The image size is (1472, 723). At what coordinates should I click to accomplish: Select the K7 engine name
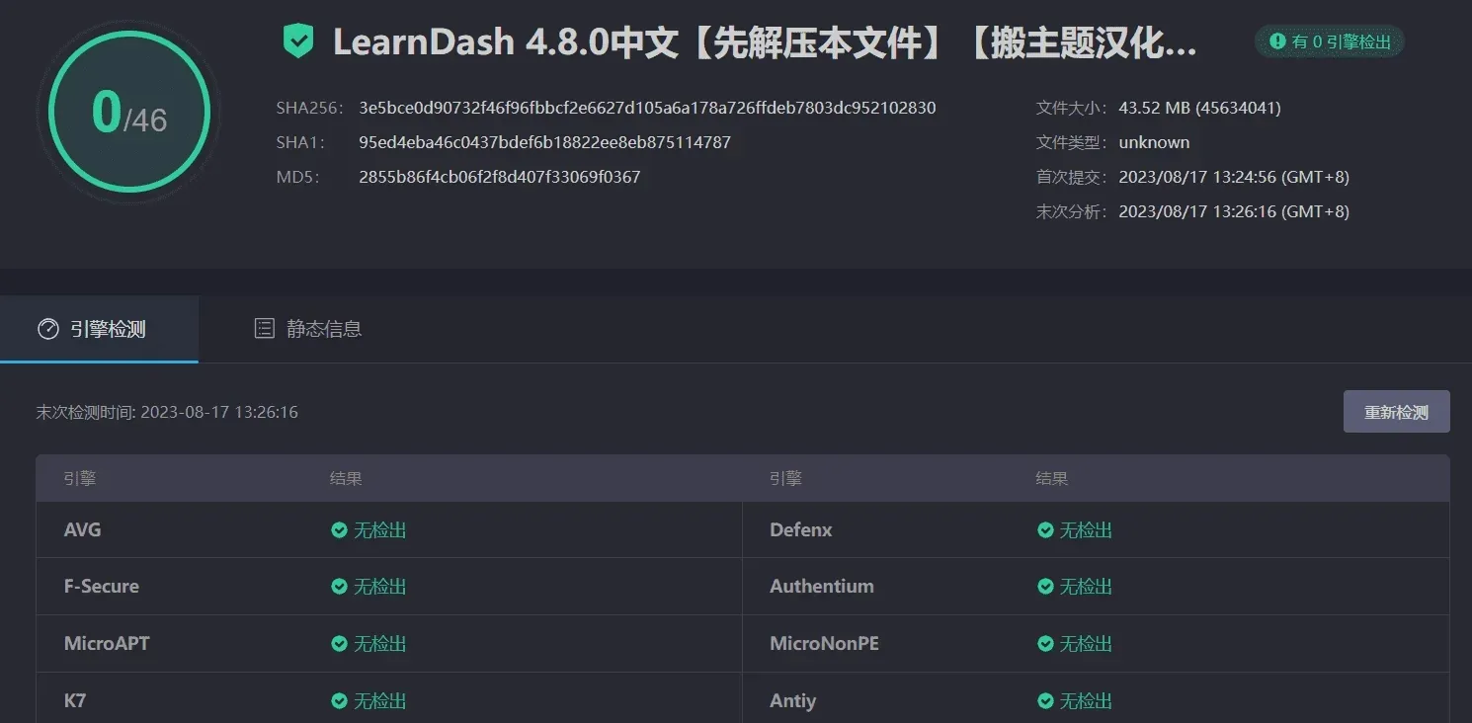click(x=74, y=700)
